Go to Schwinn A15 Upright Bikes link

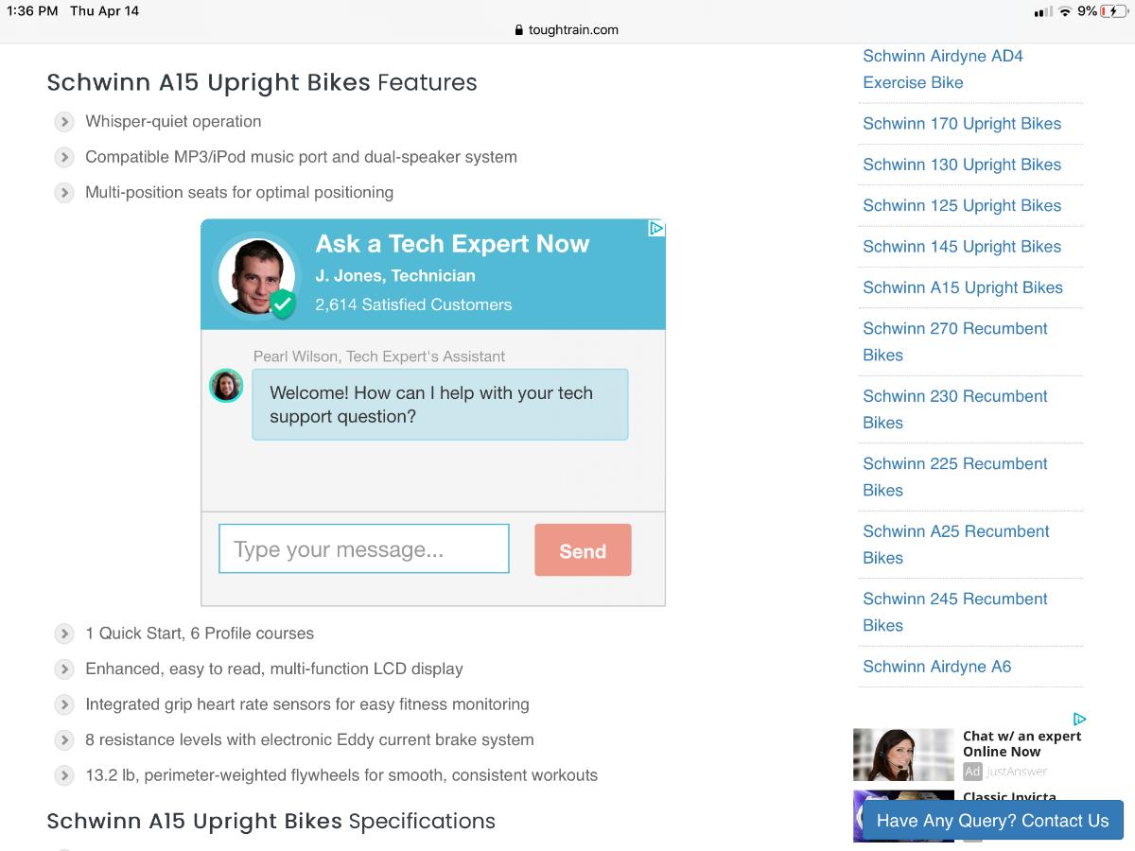point(962,287)
